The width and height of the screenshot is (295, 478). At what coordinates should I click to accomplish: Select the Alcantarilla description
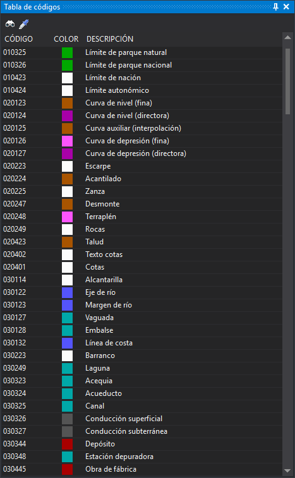(104, 280)
